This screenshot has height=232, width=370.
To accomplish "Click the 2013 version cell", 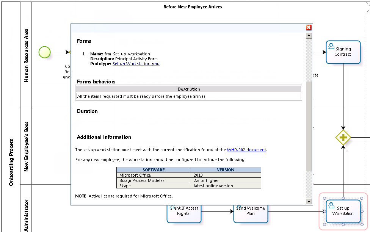I will point(226,175).
